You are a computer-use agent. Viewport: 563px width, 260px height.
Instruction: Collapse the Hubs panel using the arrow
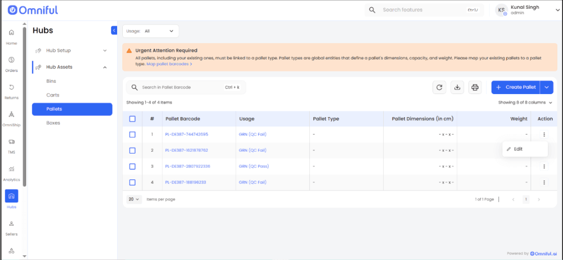tap(114, 30)
